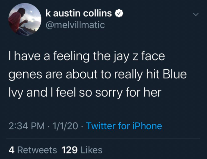
Task: Click the words 'Blue' in the tweet
Action: click(175, 74)
